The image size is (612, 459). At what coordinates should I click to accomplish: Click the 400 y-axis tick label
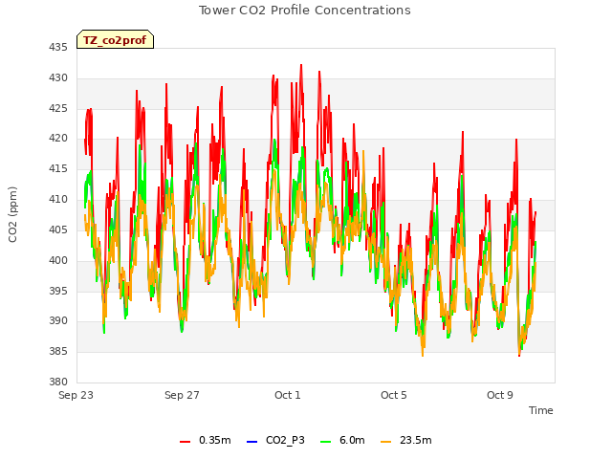[58, 260]
